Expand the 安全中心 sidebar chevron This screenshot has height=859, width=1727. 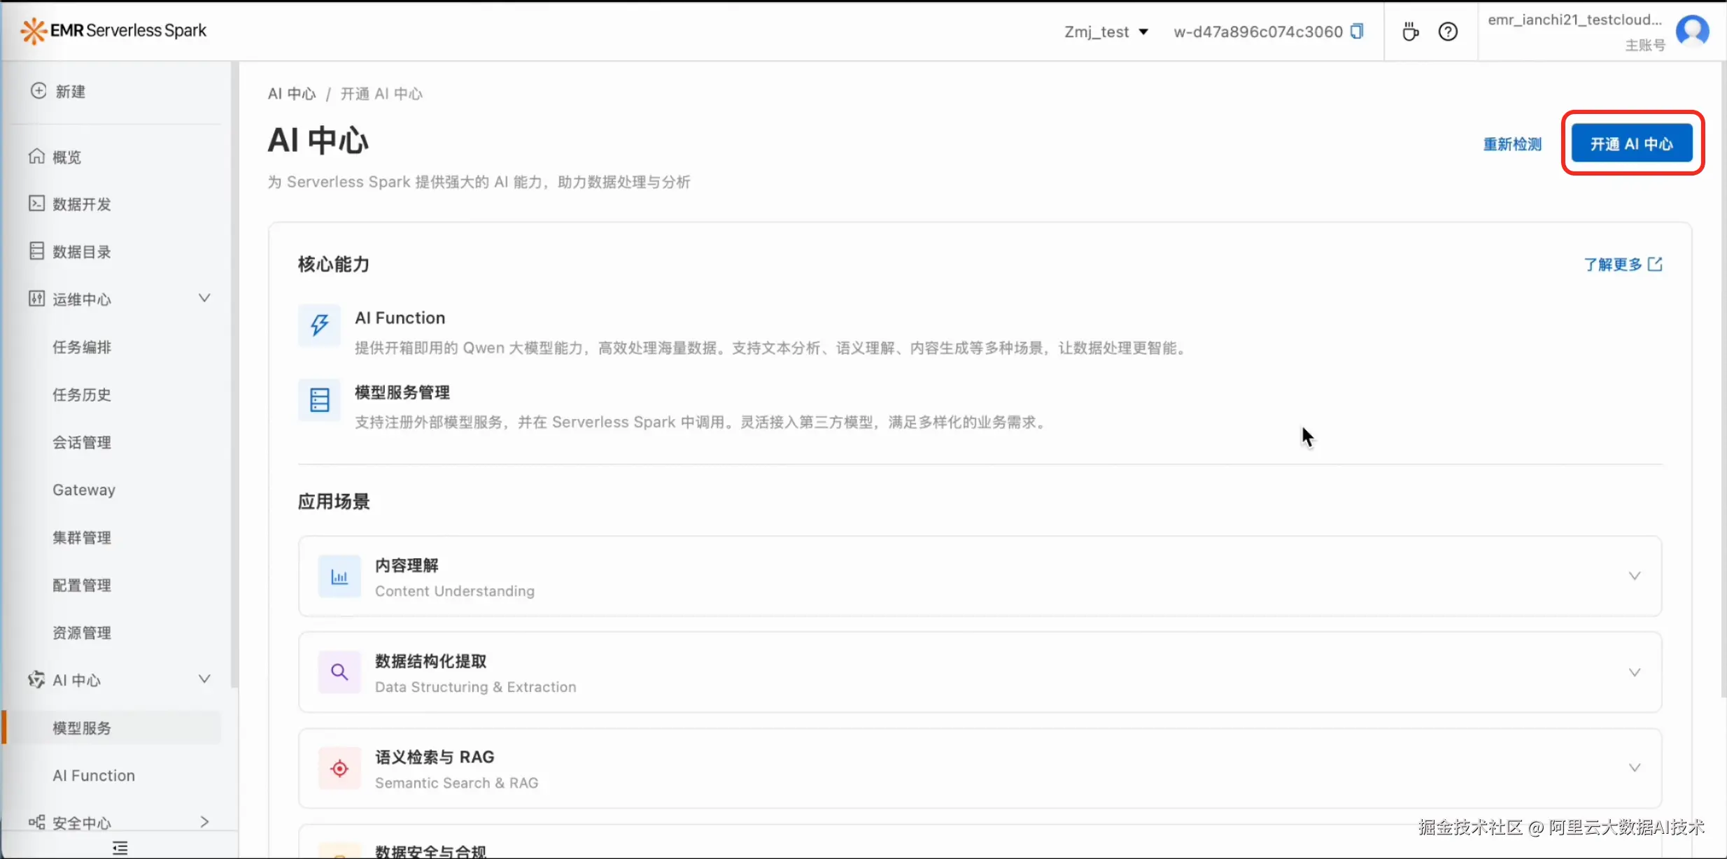pyautogui.click(x=204, y=822)
